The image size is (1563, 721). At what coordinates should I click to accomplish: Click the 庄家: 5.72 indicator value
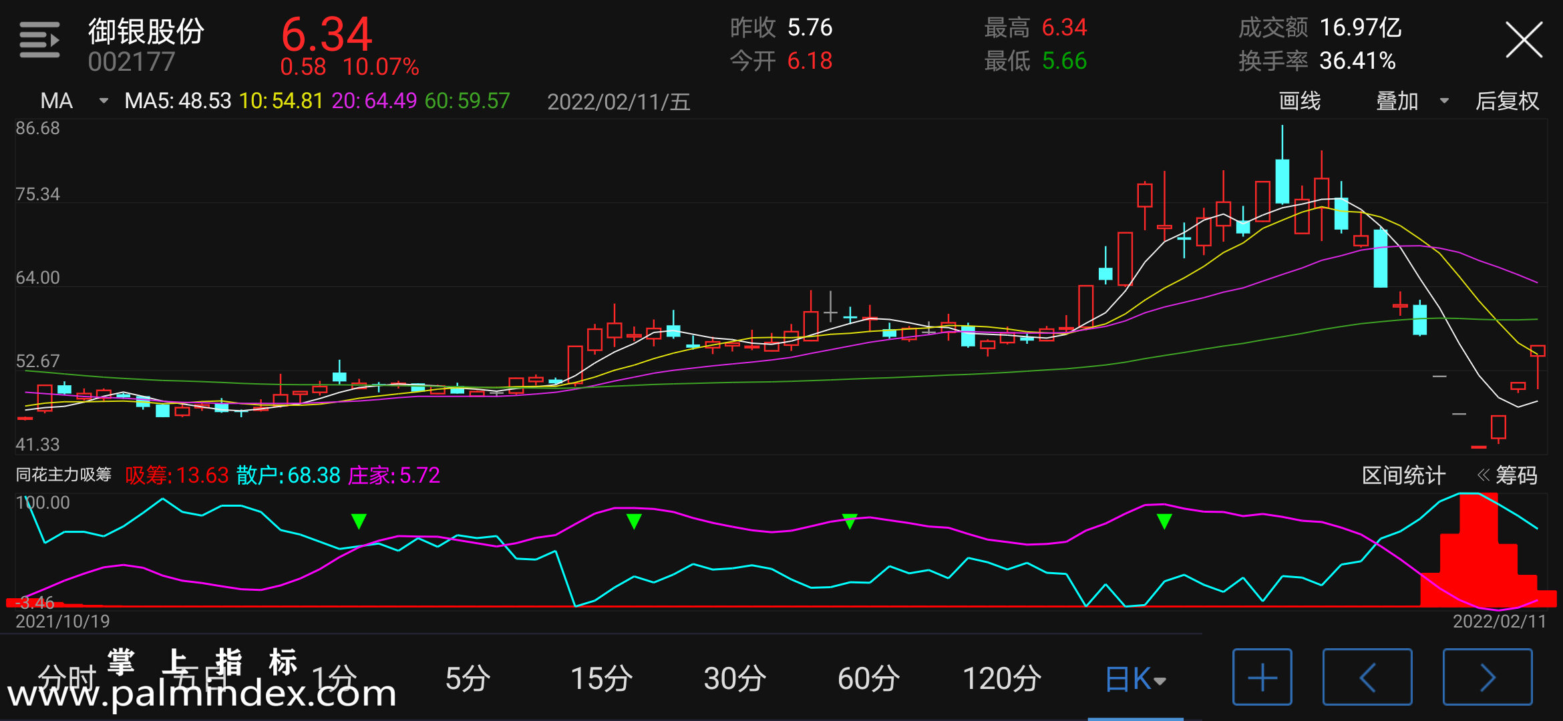(x=394, y=475)
